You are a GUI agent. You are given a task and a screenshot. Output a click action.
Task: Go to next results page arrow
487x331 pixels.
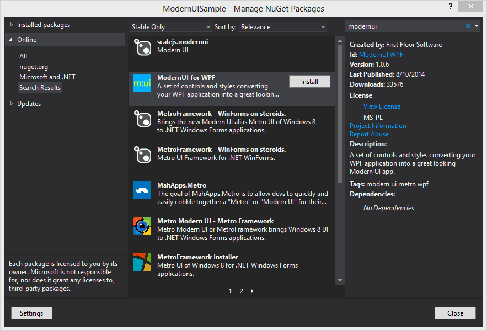tap(252, 291)
